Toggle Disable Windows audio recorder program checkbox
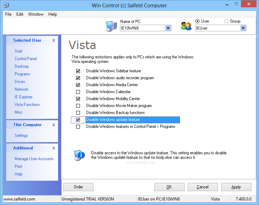The image size is (259, 205). tap(78, 78)
